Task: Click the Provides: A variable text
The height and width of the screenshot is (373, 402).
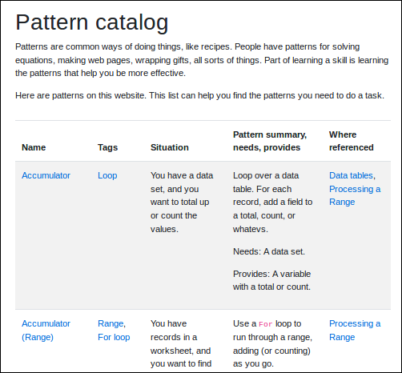Action: pos(271,280)
